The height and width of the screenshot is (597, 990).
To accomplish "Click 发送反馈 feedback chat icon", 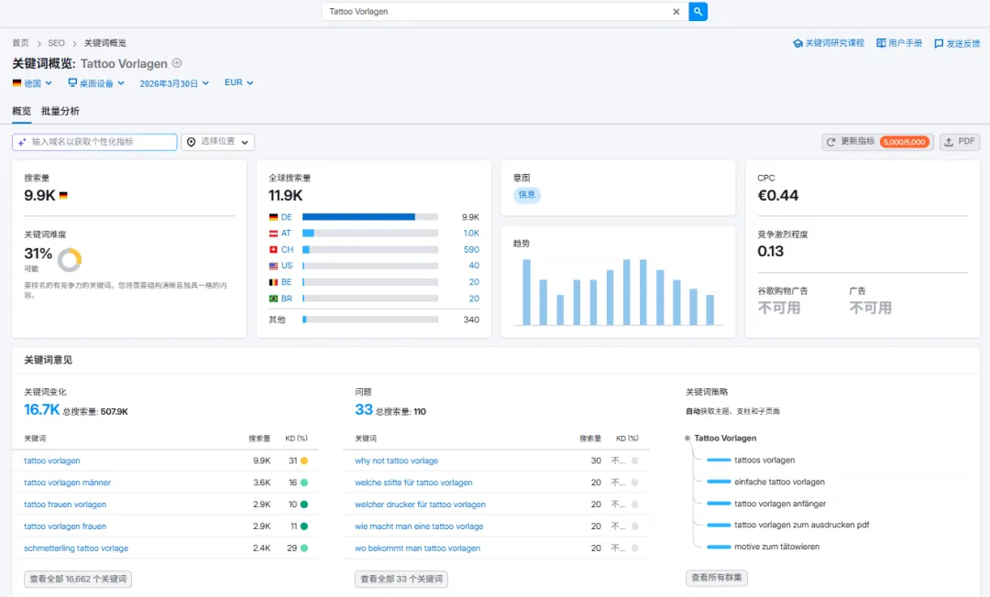I will [956, 44].
